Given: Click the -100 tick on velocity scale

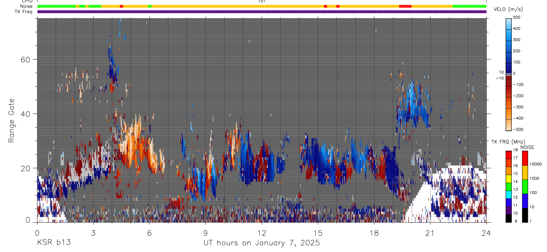Looking at the screenshot, I should pyautogui.click(x=518, y=84).
